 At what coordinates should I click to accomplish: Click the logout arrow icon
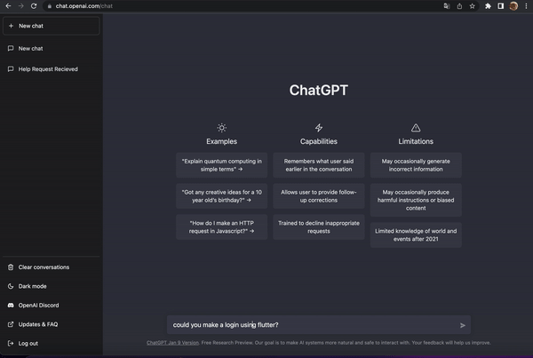coord(11,344)
